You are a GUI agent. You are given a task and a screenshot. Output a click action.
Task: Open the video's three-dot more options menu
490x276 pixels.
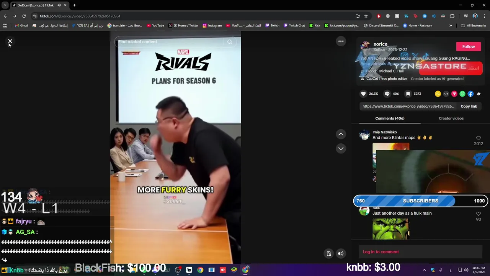point(341,41)
